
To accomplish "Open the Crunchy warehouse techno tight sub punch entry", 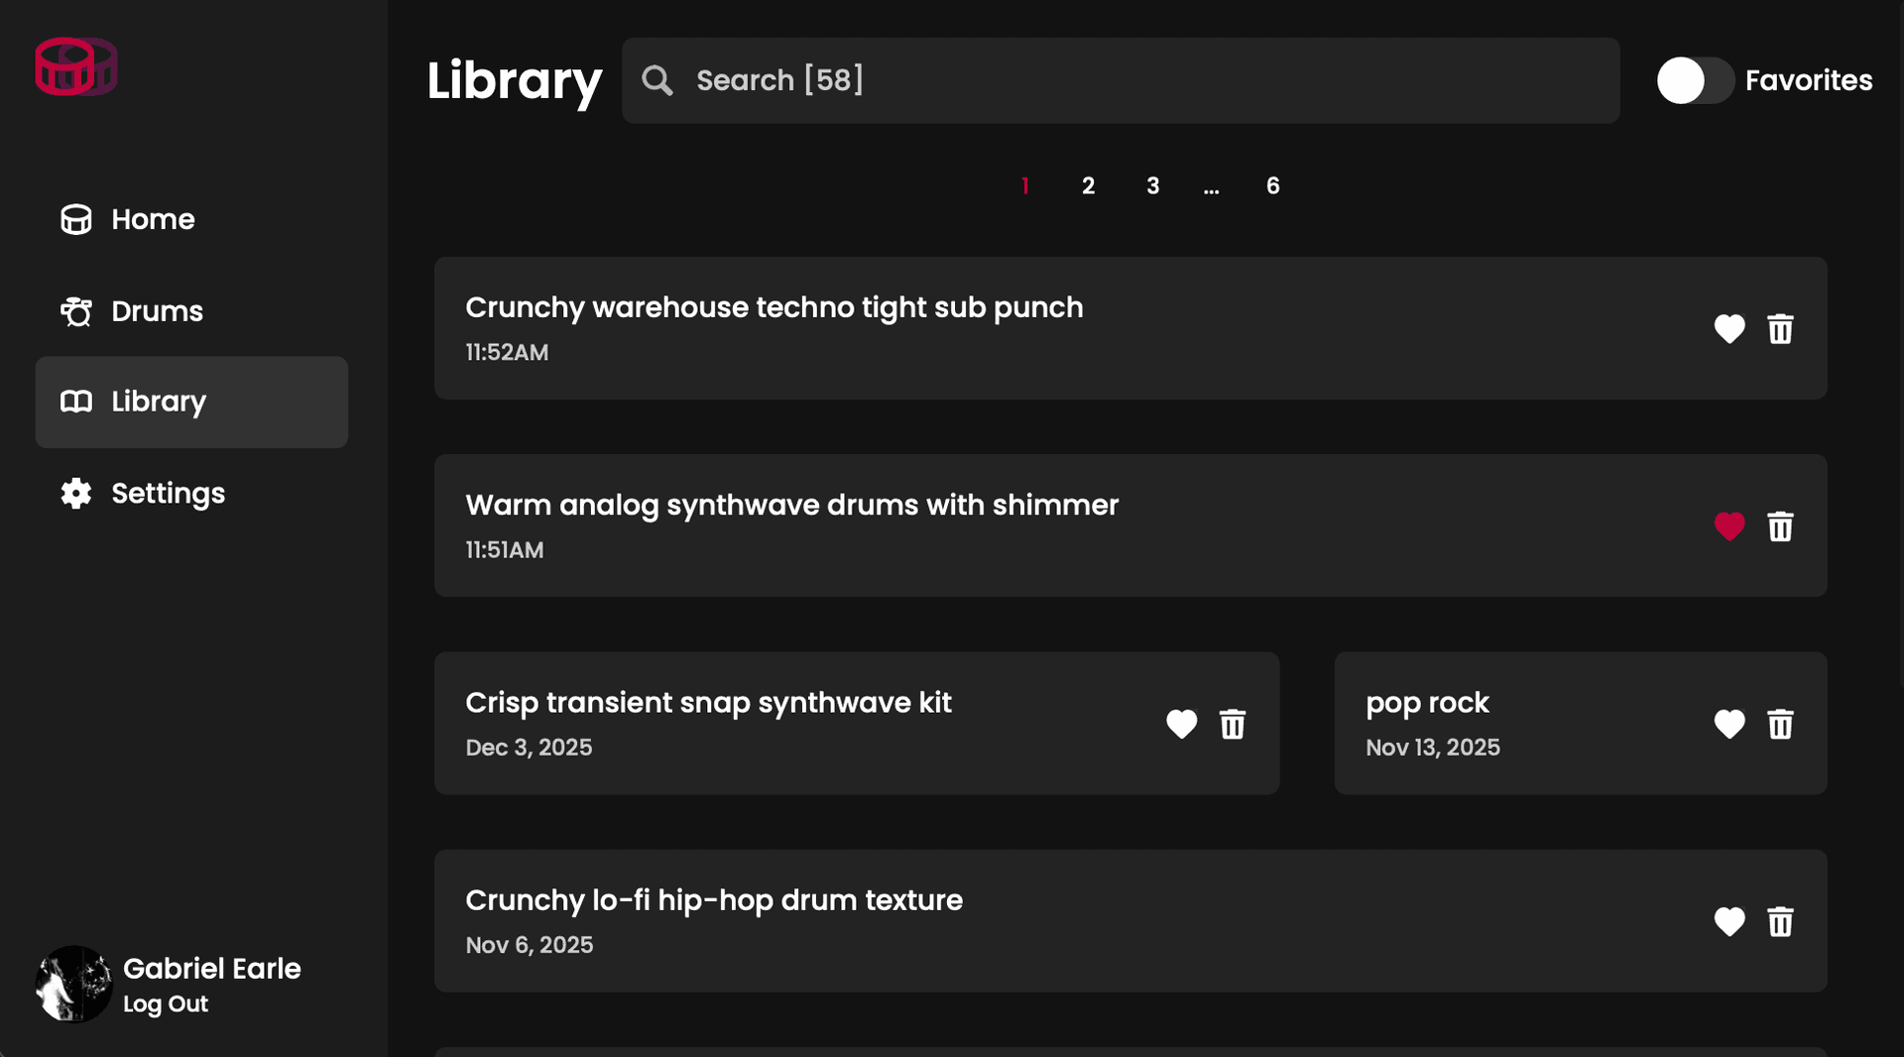I will point(773,307).
